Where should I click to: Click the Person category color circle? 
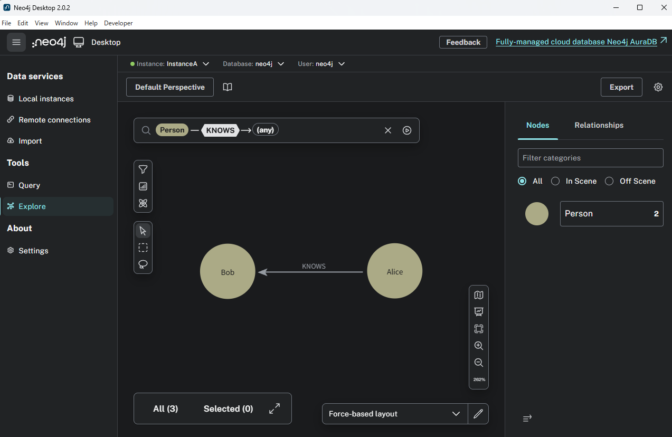coord(537,214)
